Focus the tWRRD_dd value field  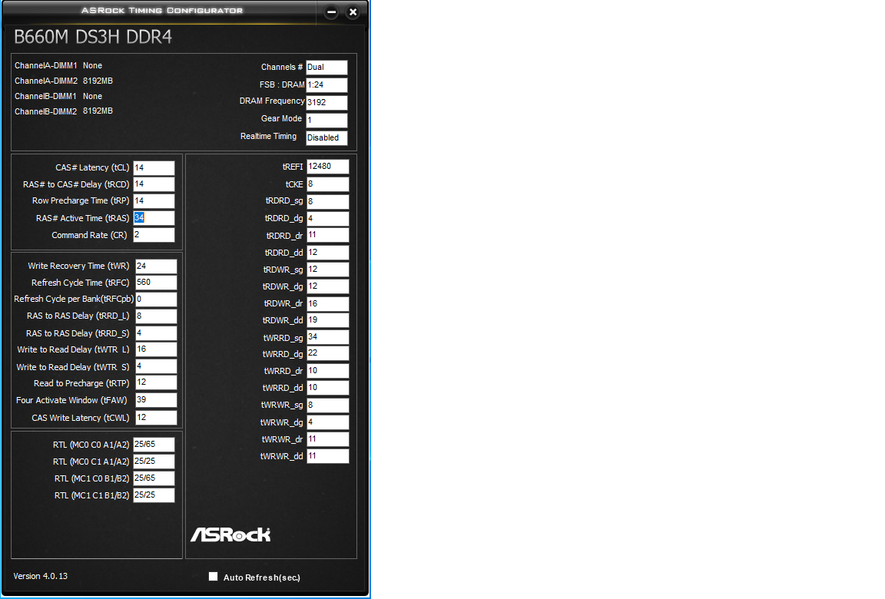click(328, 388)
